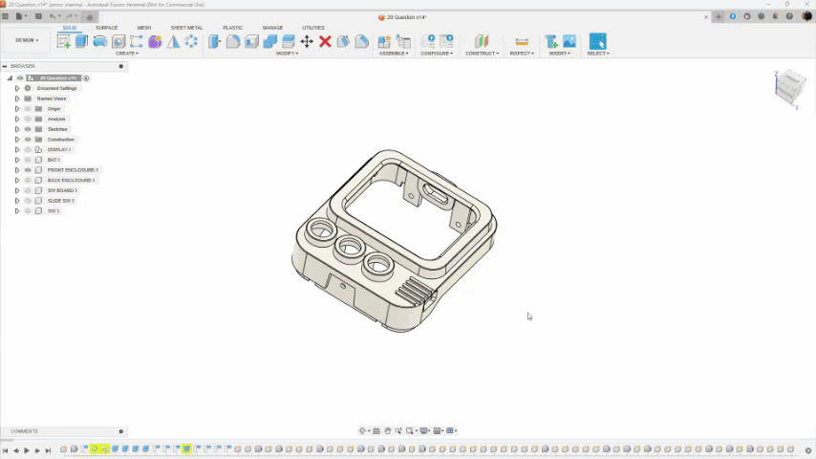816x459 pixels.
Task: Click the Press Pull icon in Modify
Action: click(x=215, y=41)
